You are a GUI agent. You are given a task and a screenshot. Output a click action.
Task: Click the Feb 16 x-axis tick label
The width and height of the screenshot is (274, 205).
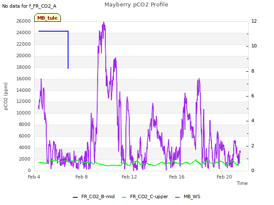point(177,177)
